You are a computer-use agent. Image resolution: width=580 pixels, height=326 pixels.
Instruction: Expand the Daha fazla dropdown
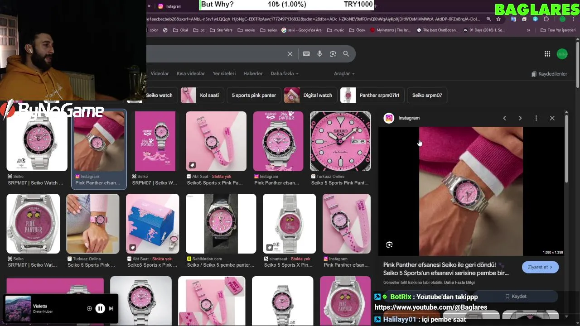tap(284, 73)
